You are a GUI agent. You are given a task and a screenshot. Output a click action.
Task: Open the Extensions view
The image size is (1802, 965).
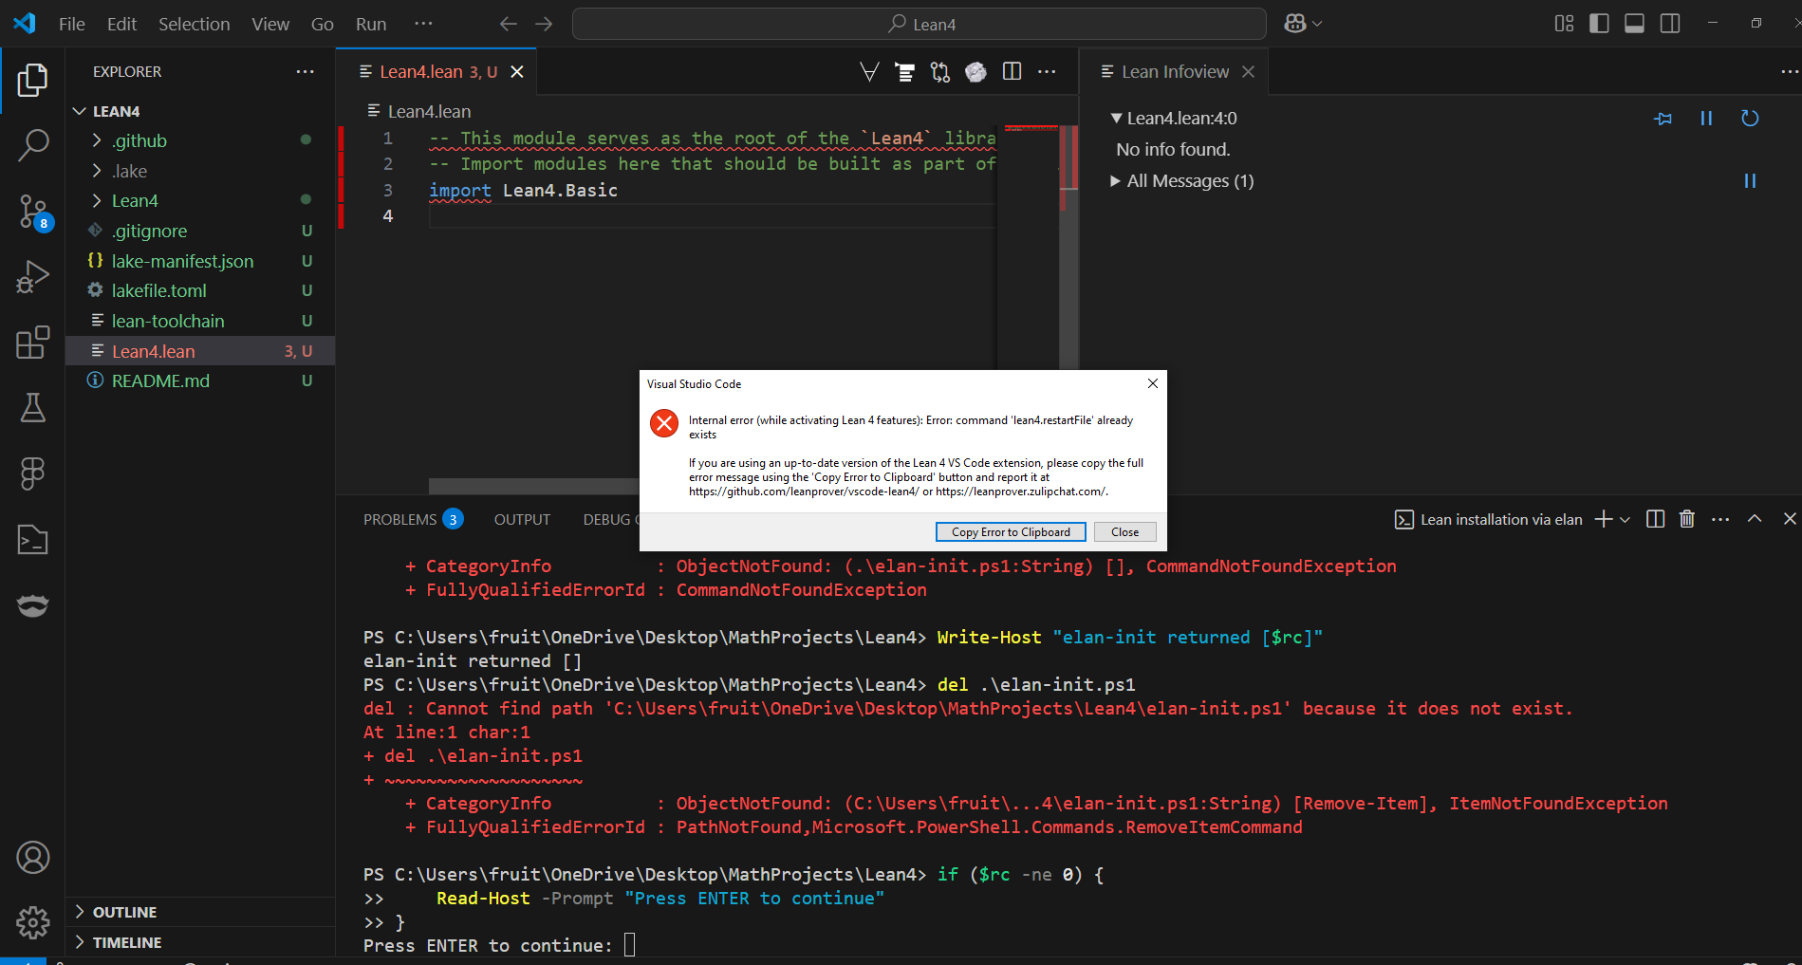[x=32, y=343]
